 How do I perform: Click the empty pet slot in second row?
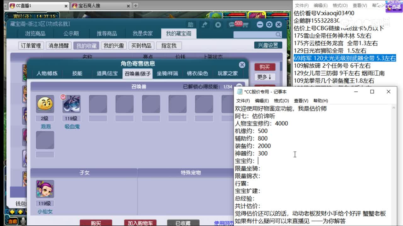(45, 140)
